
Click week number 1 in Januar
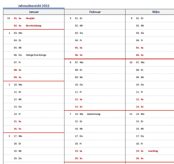coord(9,33)
